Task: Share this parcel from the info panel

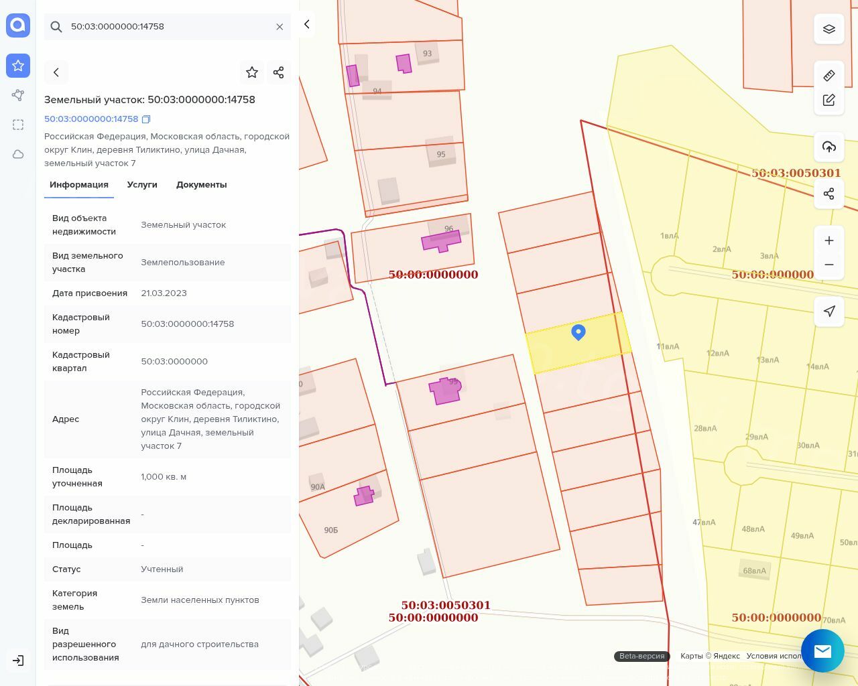Action: click(279, 72)
